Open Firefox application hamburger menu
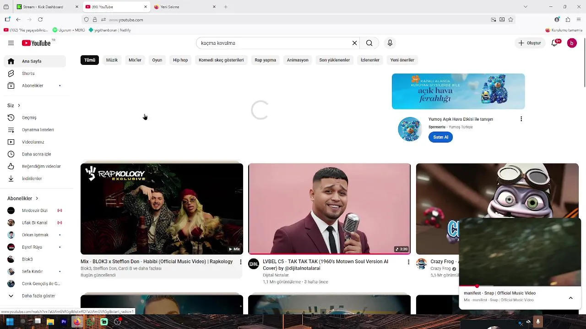This screenshot has width=586, height=329. pyautogui.click(x=579, y=20)
